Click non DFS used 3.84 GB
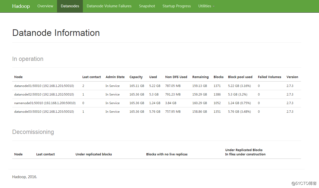Image resolution: width=319 pixels, height=188 pixels. 171,103
